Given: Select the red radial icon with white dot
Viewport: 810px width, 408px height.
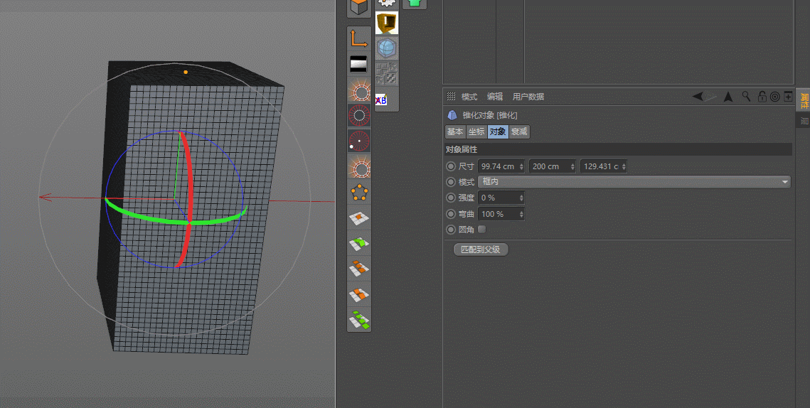Looking at the screenshot, I should (x=358, y=141).
